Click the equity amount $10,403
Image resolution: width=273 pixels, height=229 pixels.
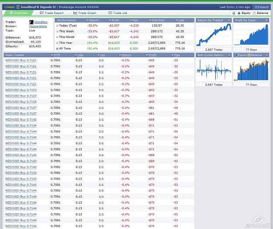(35, 46)
